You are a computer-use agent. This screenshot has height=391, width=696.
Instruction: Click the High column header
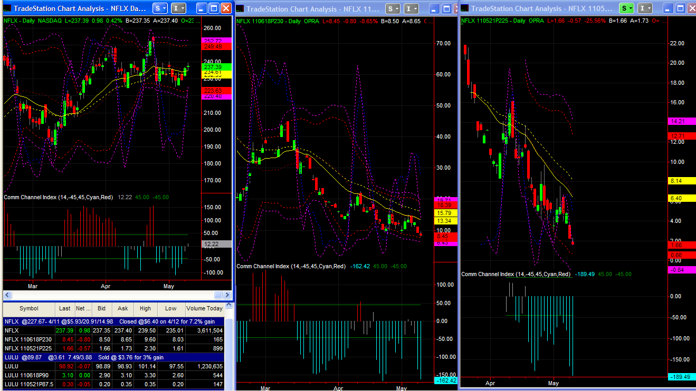click(145, 308)
